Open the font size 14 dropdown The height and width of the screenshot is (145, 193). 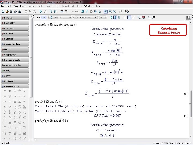point(103,18)
